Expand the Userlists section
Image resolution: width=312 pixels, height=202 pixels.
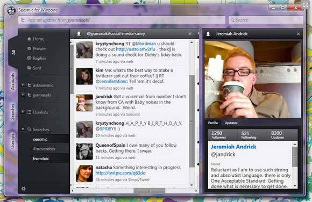tap(23, 112)
